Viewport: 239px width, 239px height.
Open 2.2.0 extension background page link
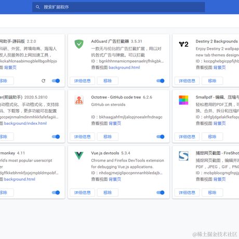(10, 68)
